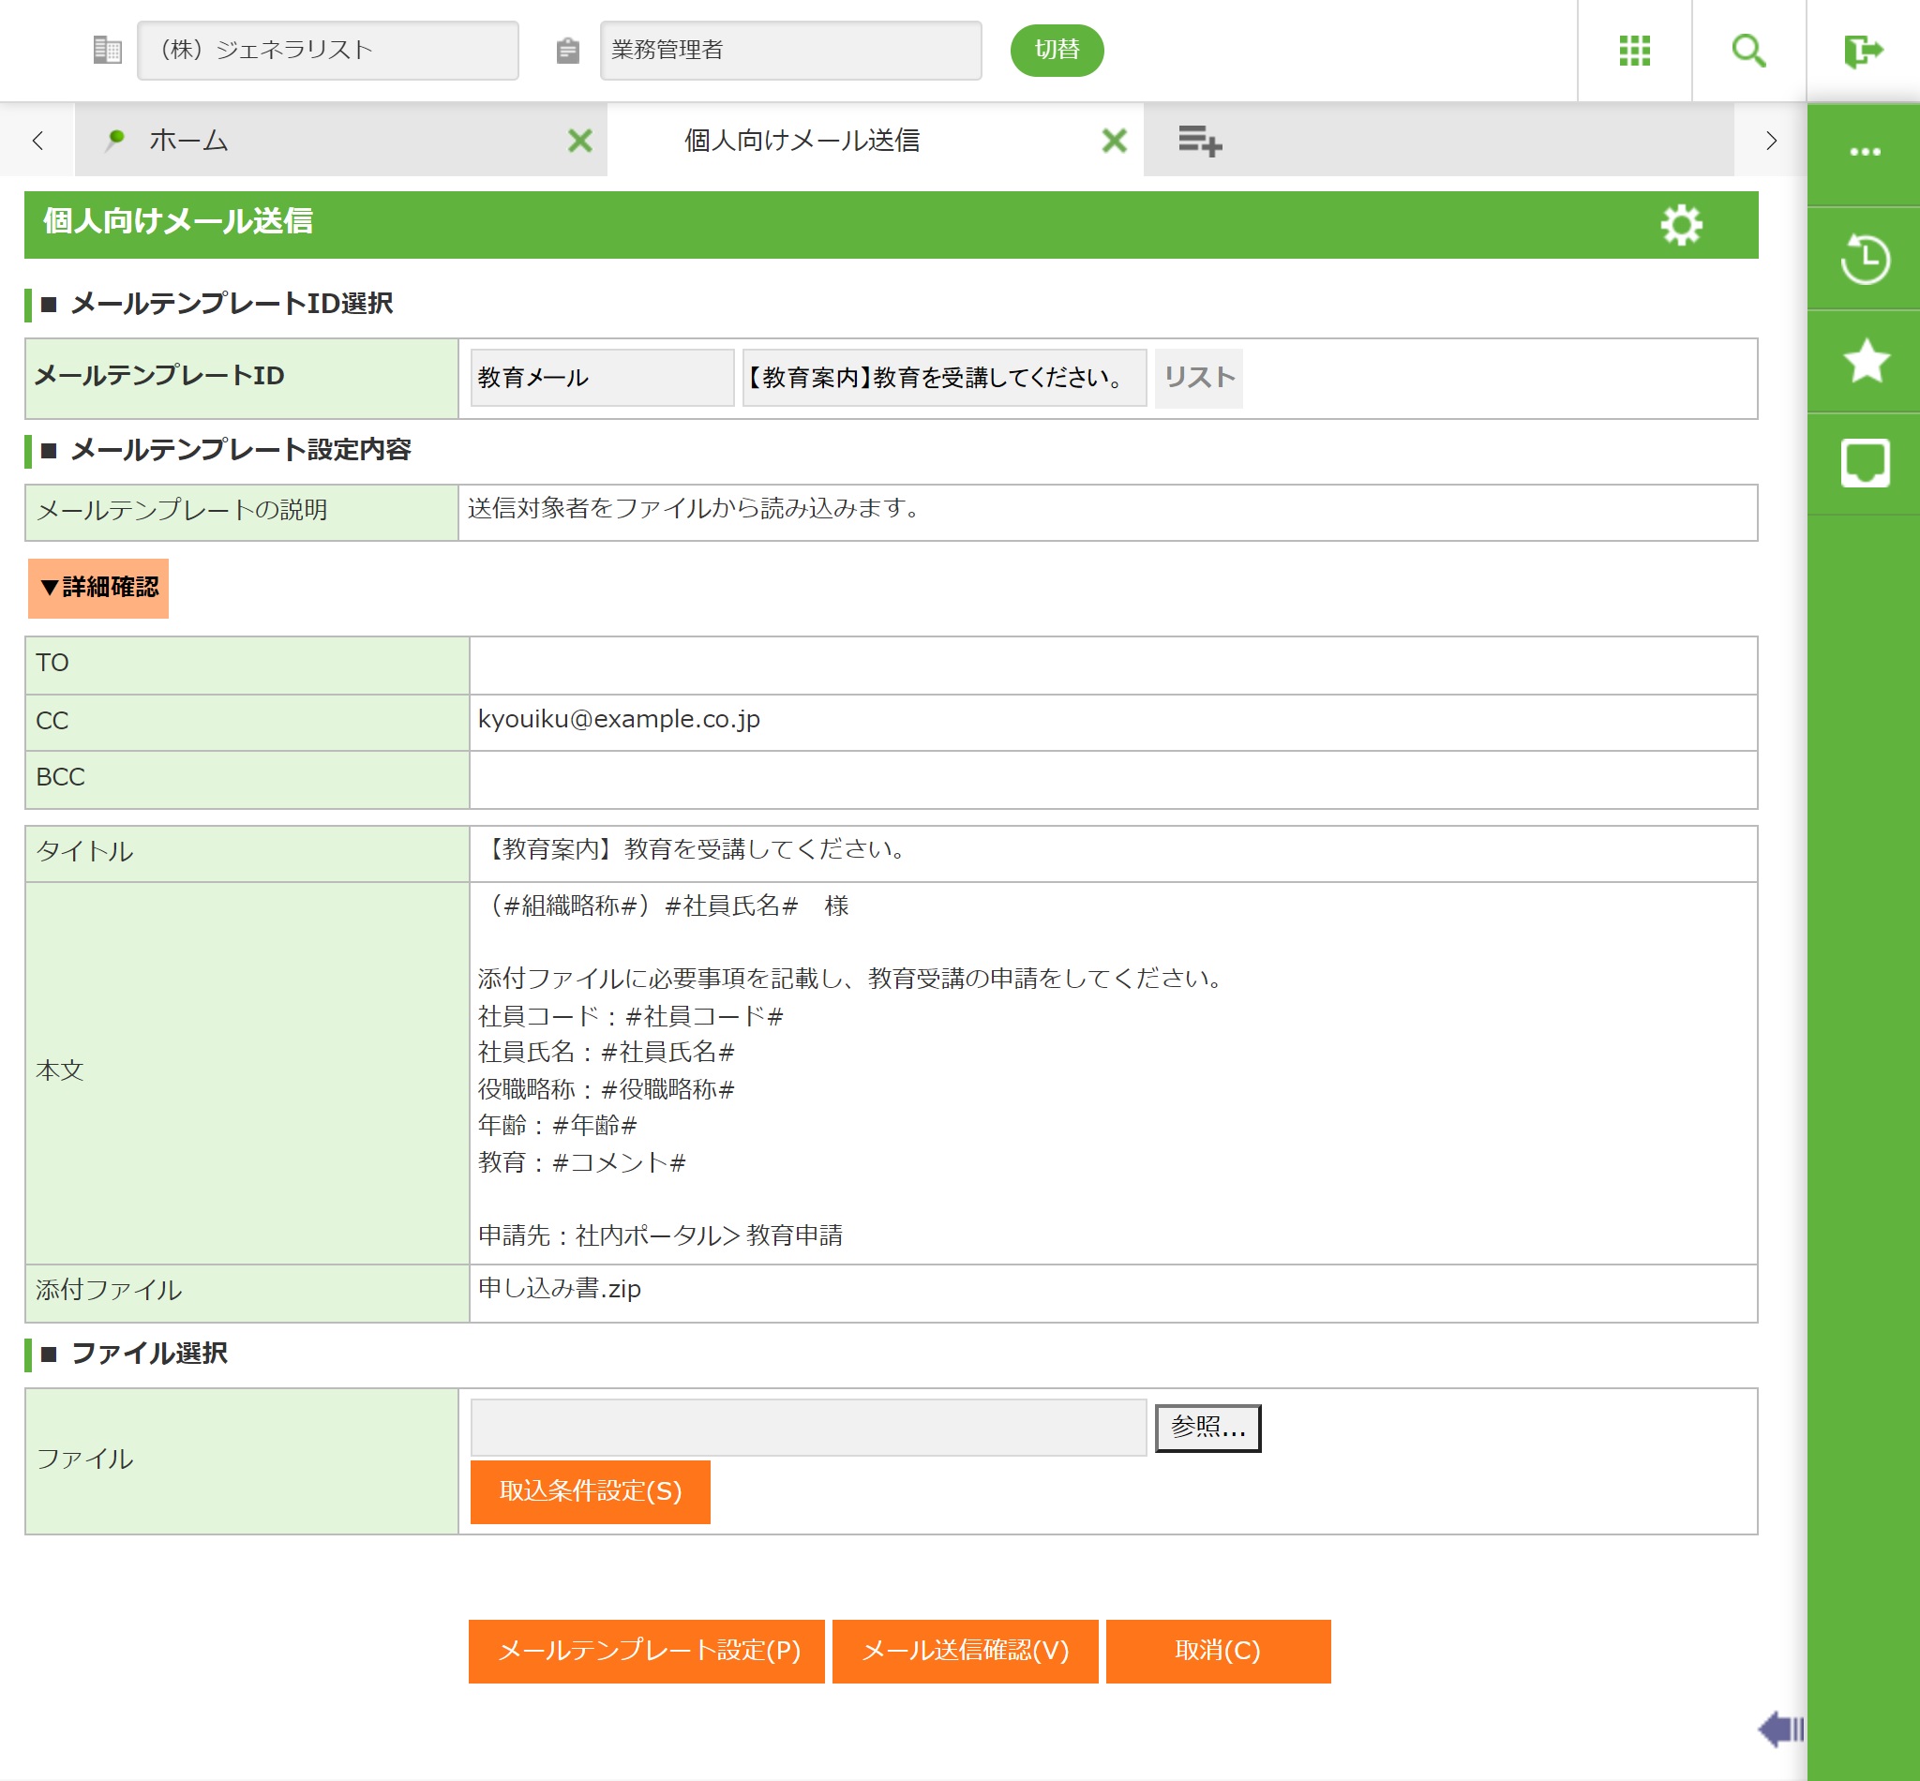Click the logout icon at top right

click(x=1862, y=50)
